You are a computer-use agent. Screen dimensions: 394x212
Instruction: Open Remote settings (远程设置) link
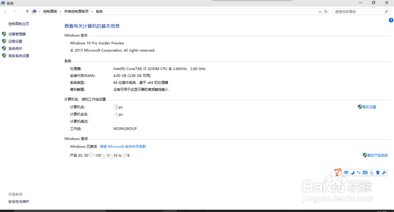click(x=15, y=41)
